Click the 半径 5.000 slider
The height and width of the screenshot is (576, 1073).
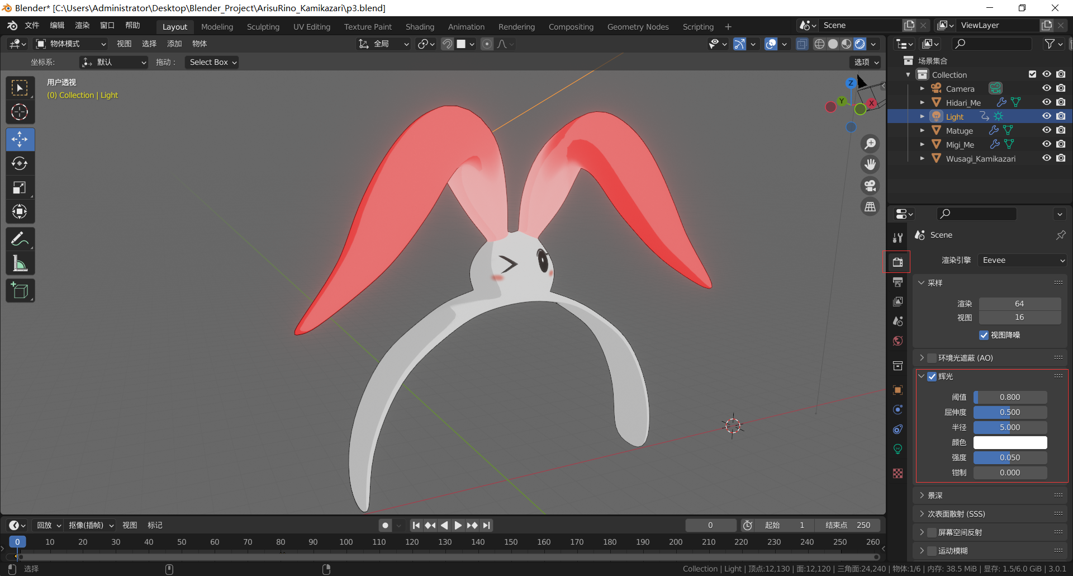coord(1010,427)
